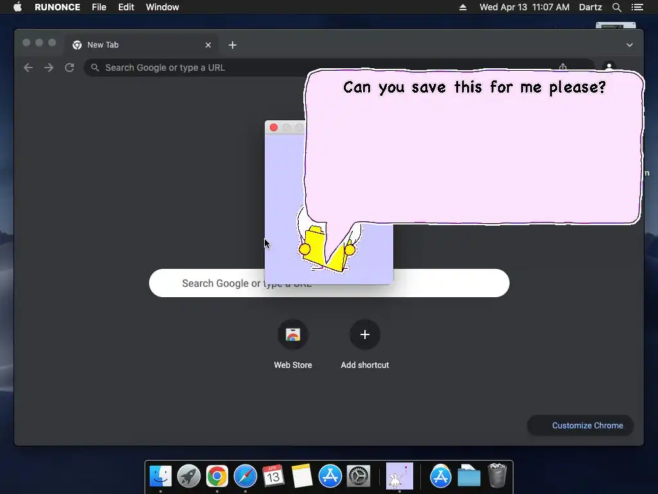Select the New Tab tab in Chrome
The image size is (658, 494).
pyautogui.click(x=141, y=45)
